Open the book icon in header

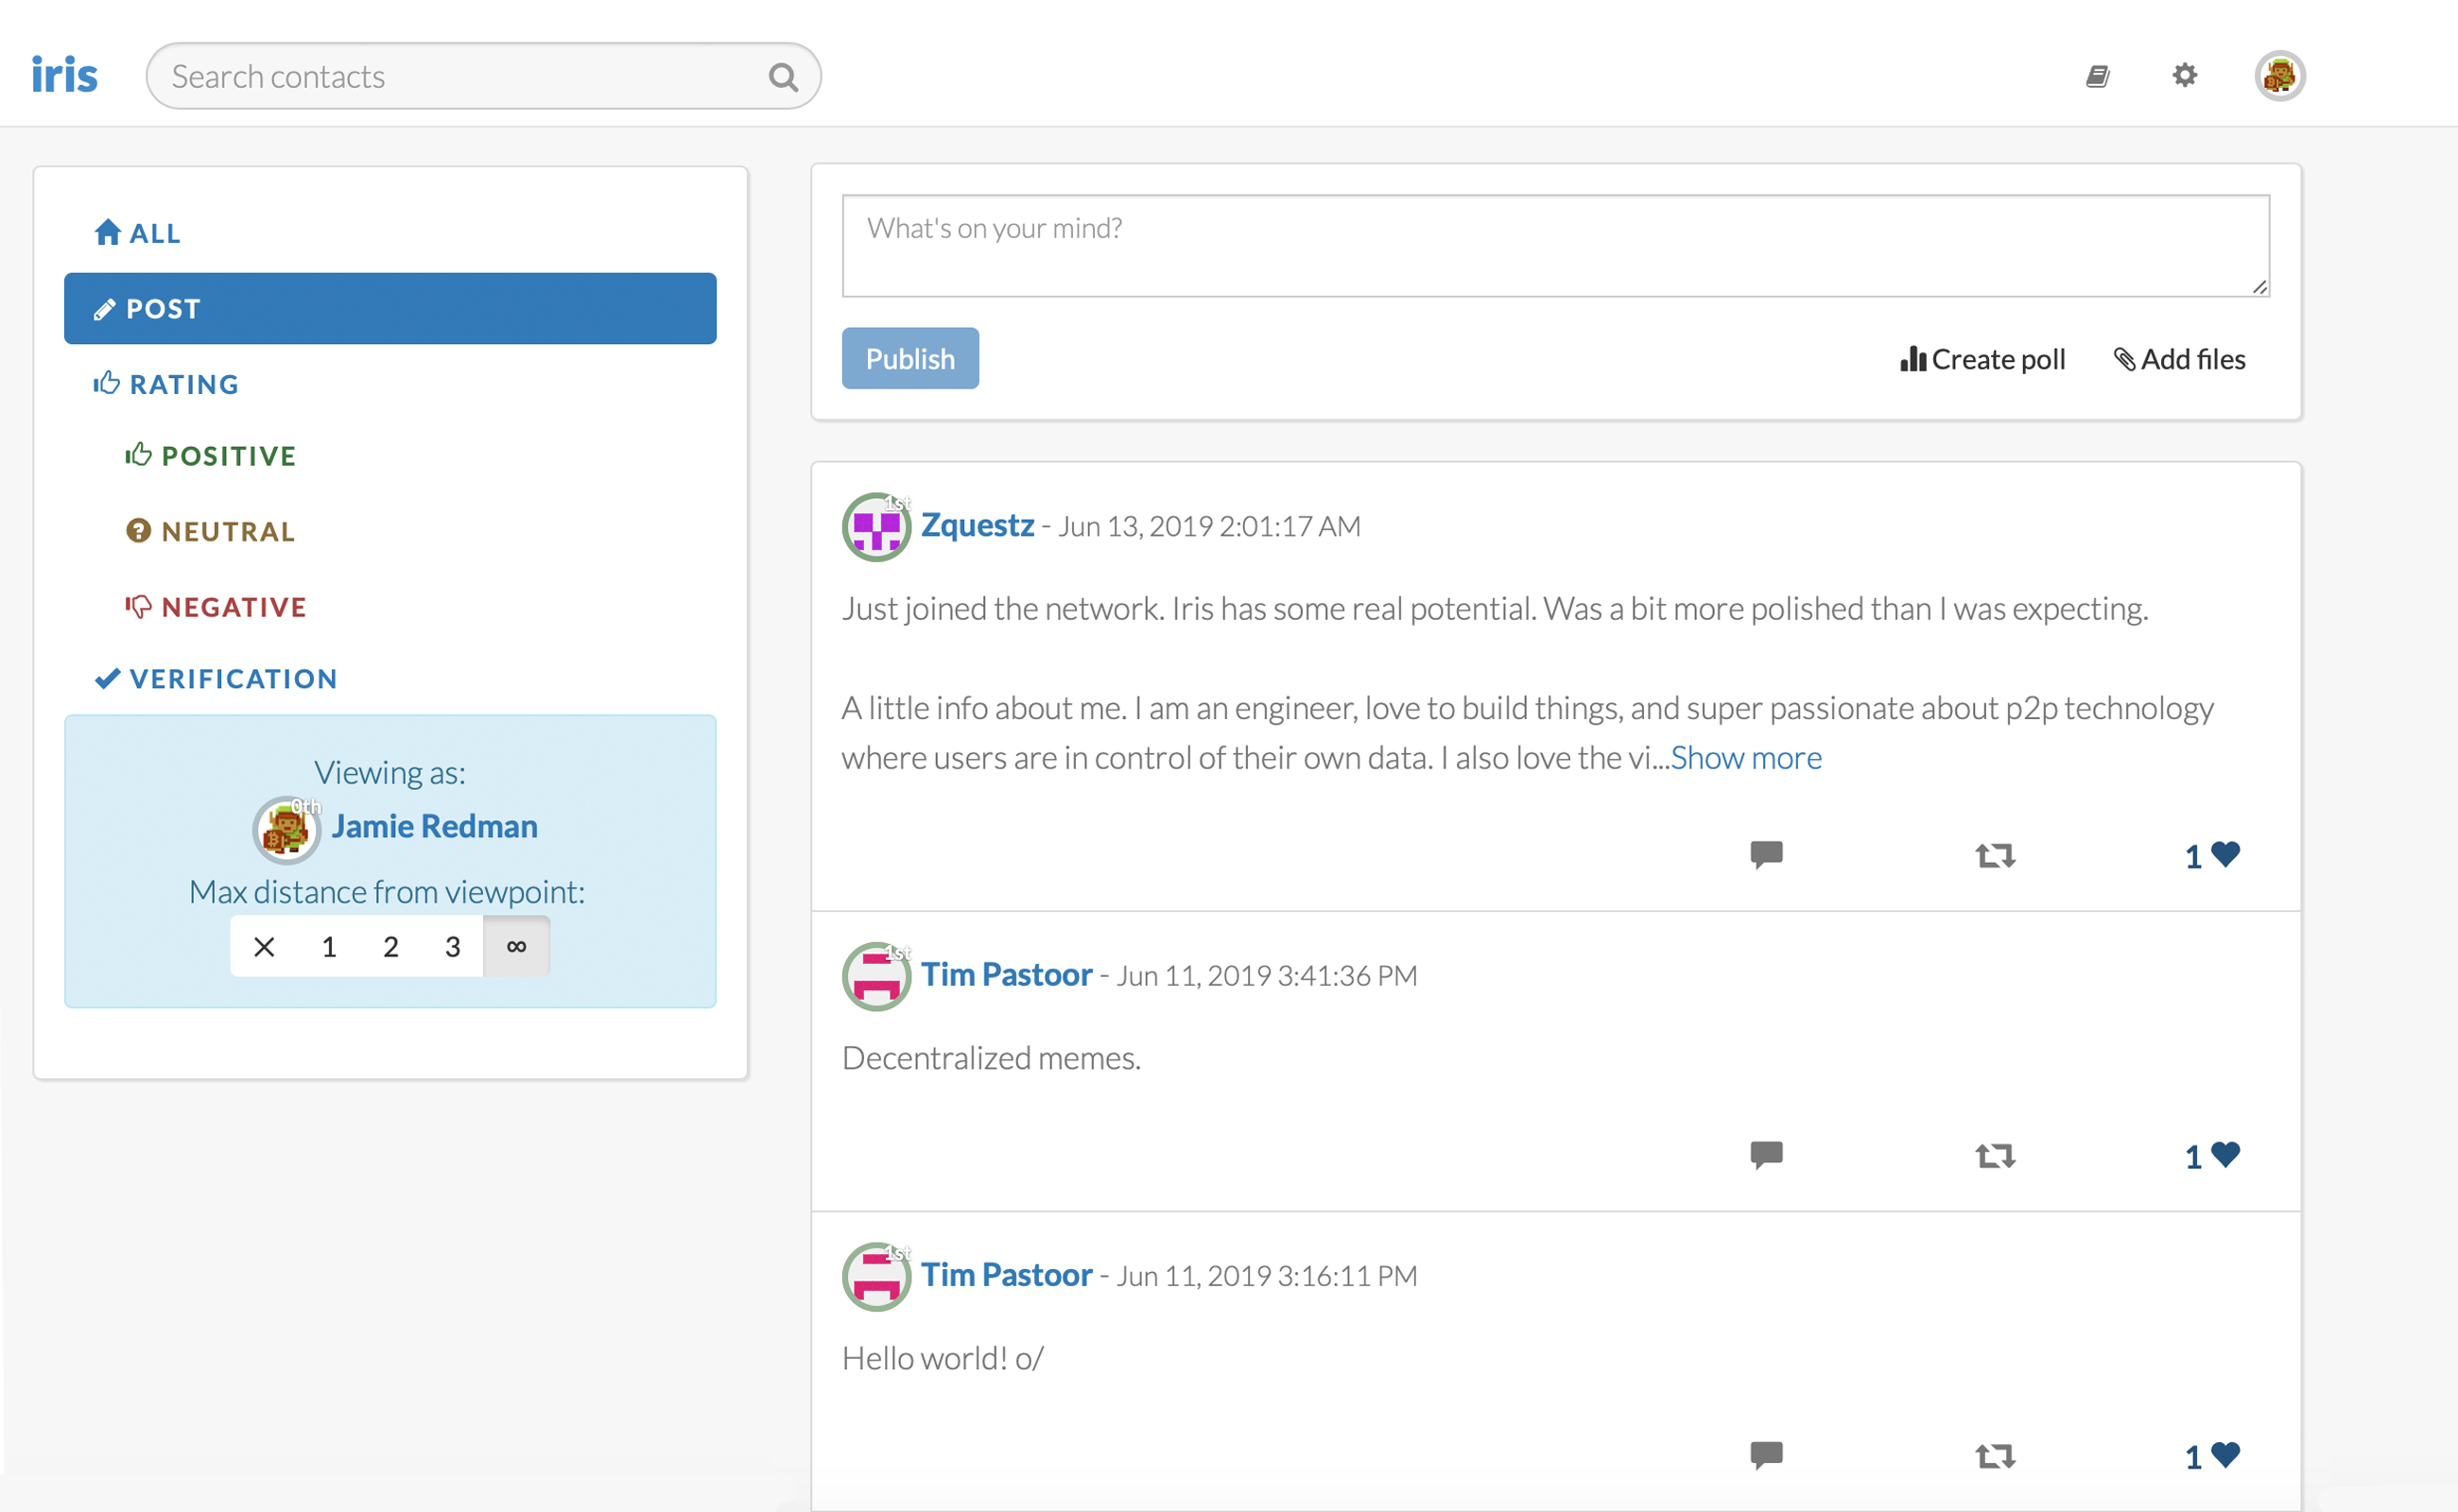point(2098,76)
